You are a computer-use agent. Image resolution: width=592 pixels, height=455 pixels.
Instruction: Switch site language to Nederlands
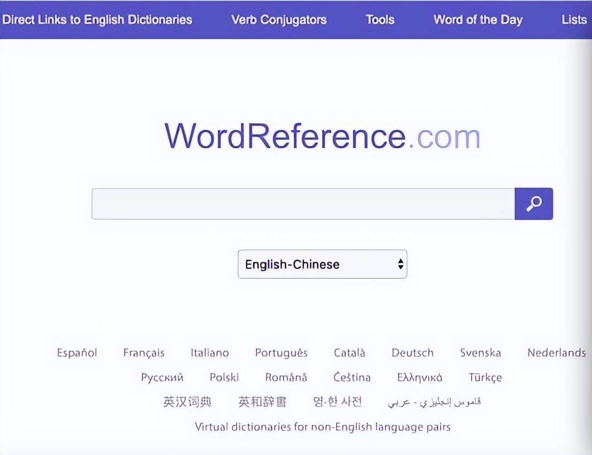[557, 353]
